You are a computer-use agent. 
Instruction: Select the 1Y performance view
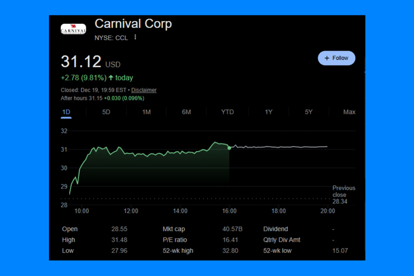click(x=268, y=112)
